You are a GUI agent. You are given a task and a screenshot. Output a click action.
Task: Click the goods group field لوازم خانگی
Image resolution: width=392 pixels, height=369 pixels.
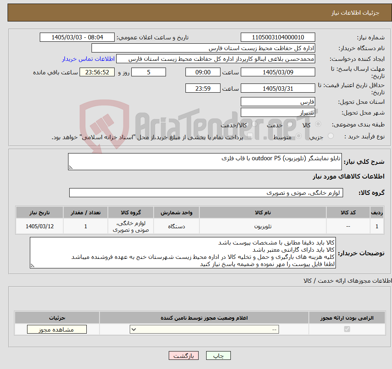[x=206, y=193]
